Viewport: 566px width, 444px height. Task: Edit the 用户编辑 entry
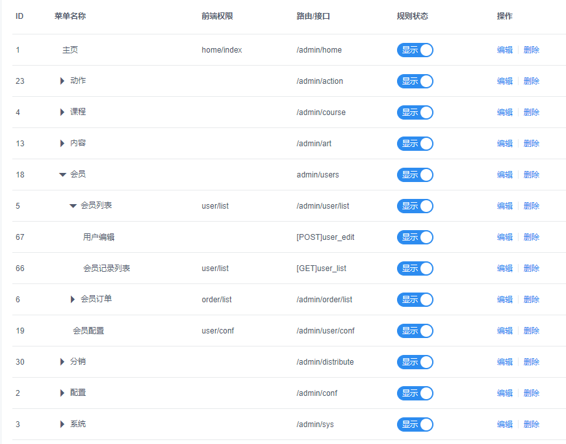pos(505,237)
